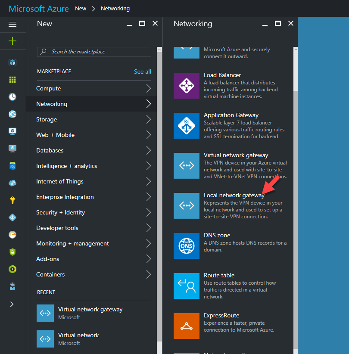Click the Monitor gauge icon
This screenshot has width=349, height=354.
click(x=12, y=234)
